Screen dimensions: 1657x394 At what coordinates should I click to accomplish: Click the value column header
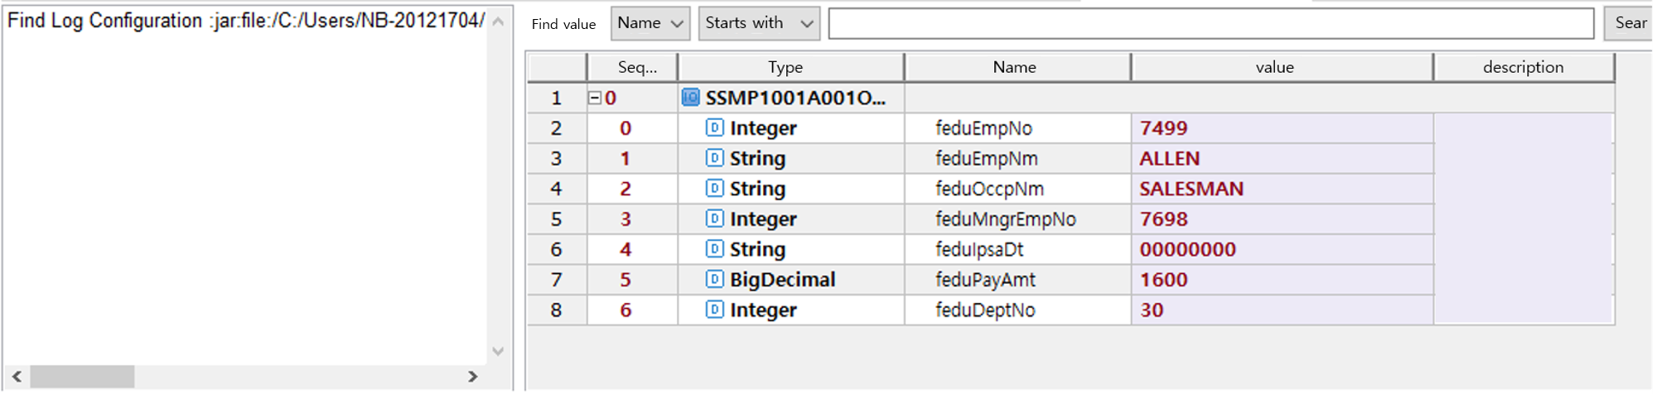click(x=1282, y=67)
